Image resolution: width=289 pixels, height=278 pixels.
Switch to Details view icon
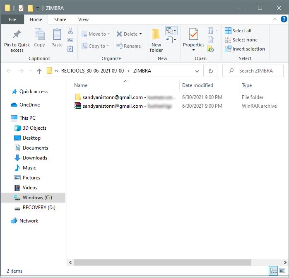(273, 271)
